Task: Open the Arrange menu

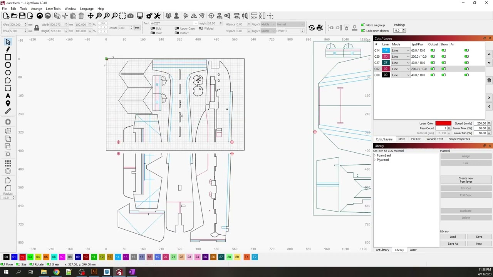Action: 36,8
